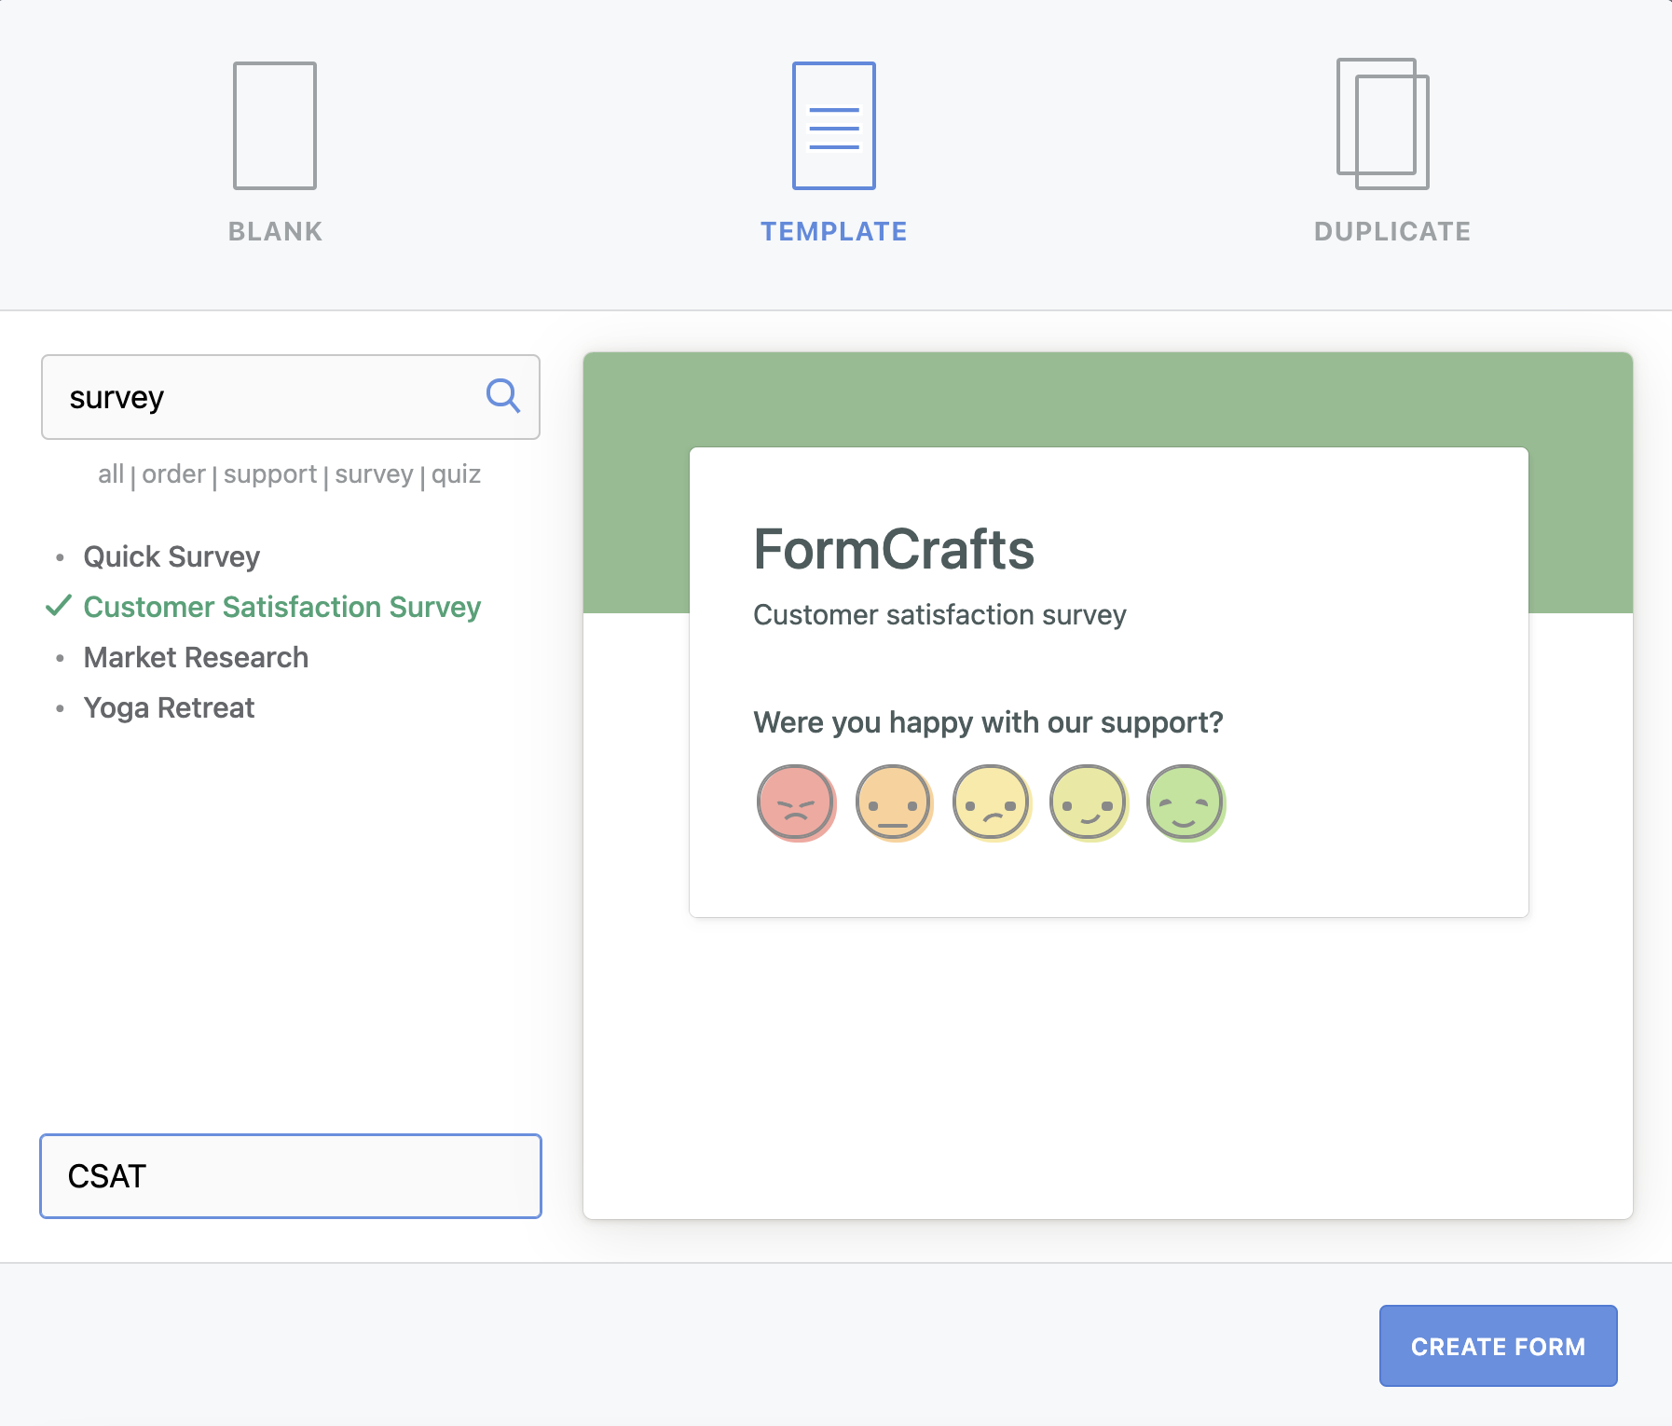Select the Template document icon
Image resolution: width=1672 pixels, height=1426 pixels.
pos(834,126)
